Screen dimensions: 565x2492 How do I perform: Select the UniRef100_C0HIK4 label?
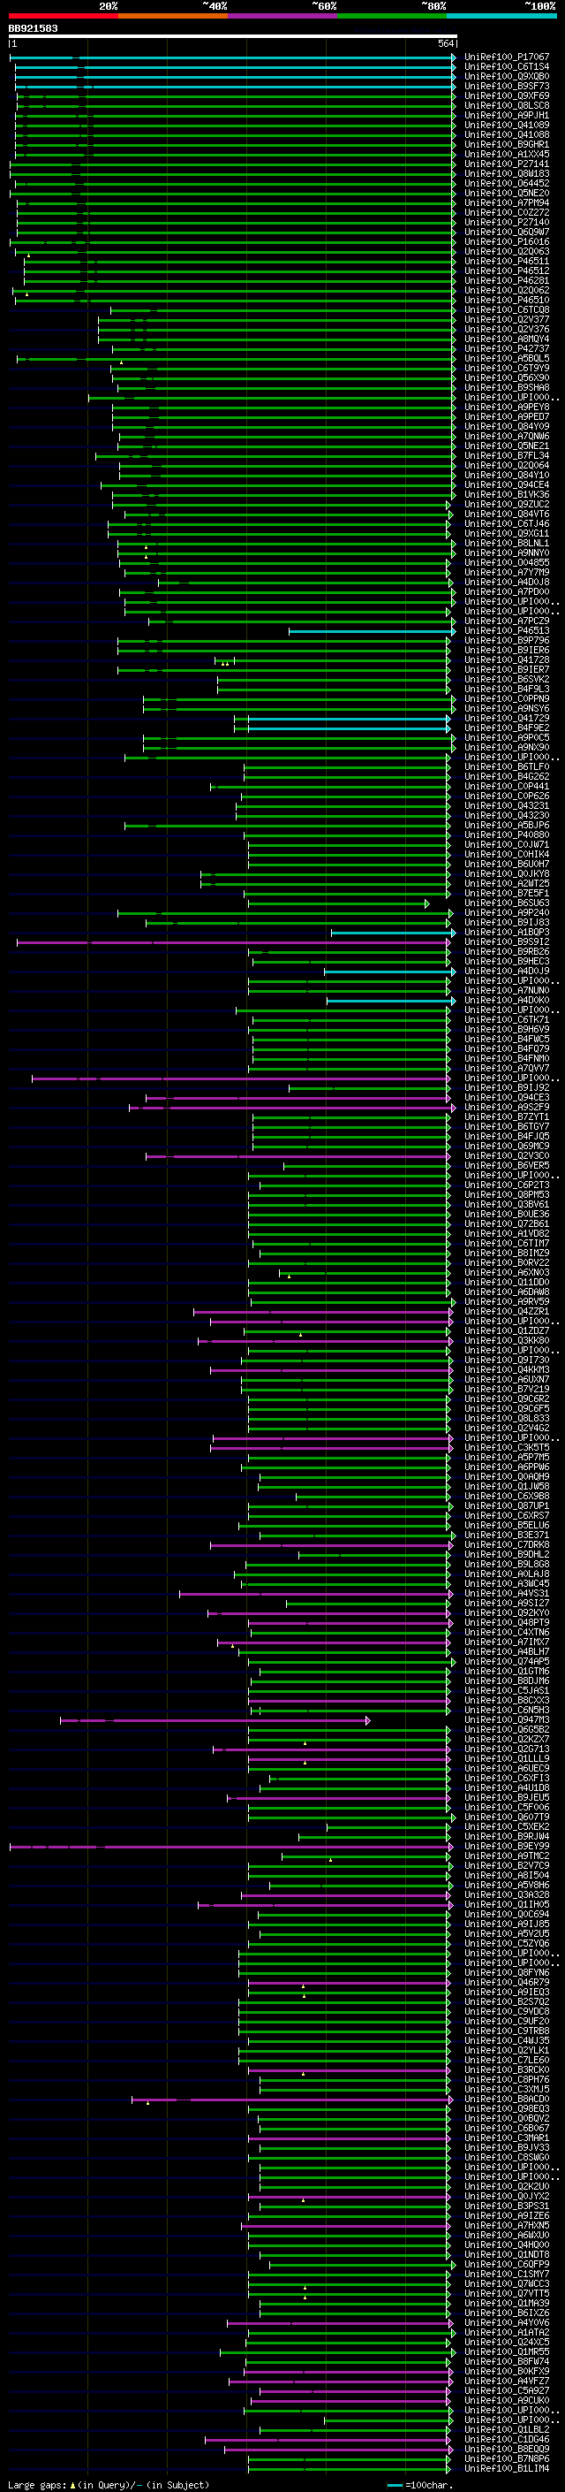(507, 854)
